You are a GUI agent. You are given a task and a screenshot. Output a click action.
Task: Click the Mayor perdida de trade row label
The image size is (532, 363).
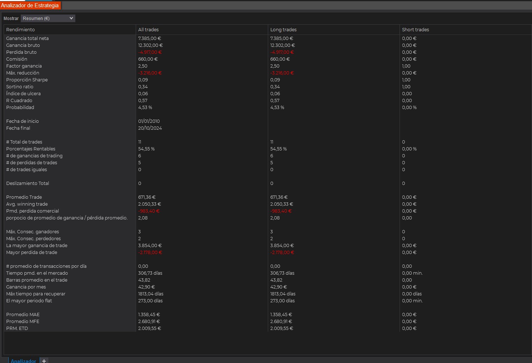coord(32,252)
